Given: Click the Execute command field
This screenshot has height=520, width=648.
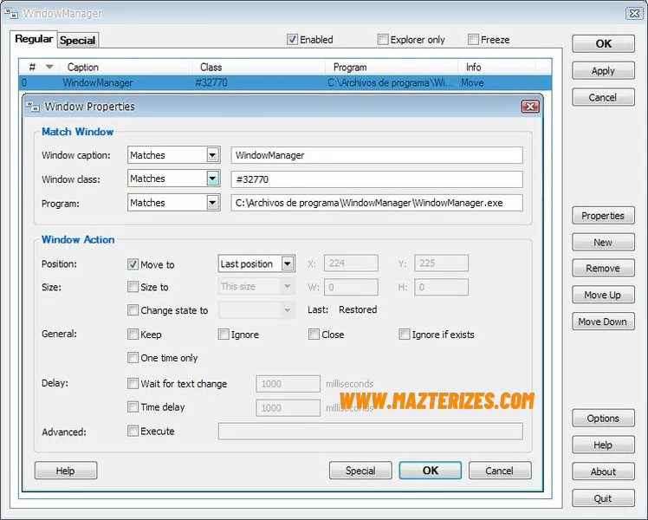Looking at the screenshot, I should 370,431.
